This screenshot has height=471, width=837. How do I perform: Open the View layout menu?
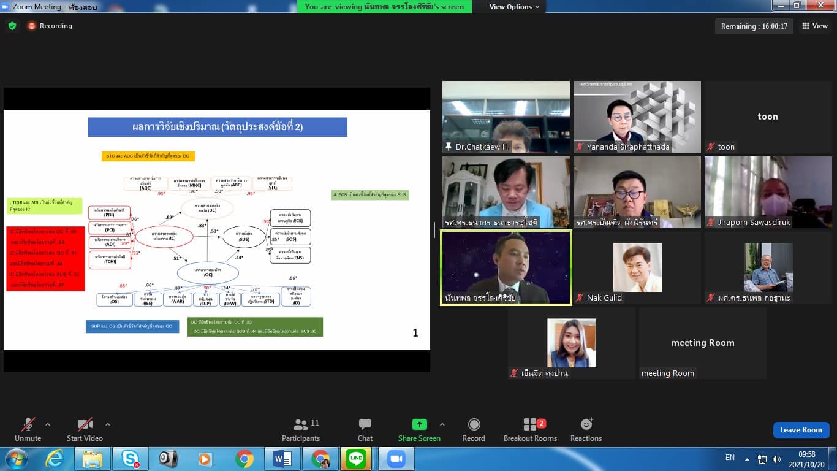click(814, 26)
